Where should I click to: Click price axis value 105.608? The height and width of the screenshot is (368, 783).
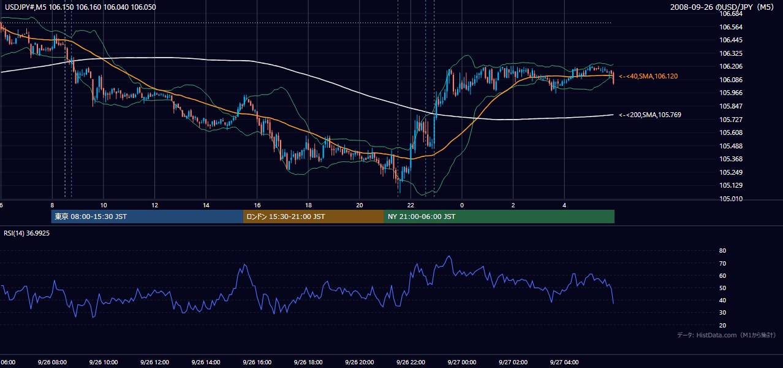pos(730,132)
